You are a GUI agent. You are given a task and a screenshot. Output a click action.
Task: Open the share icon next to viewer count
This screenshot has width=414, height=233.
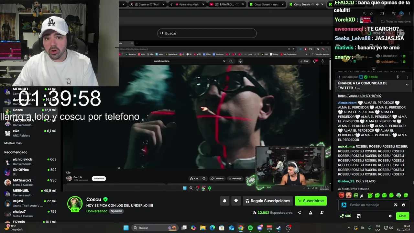tap(299, 213)
